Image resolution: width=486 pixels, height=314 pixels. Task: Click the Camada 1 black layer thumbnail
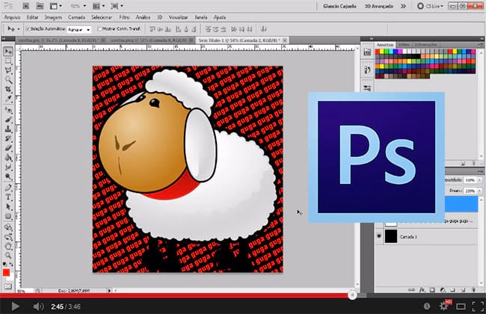pos(391,236)
